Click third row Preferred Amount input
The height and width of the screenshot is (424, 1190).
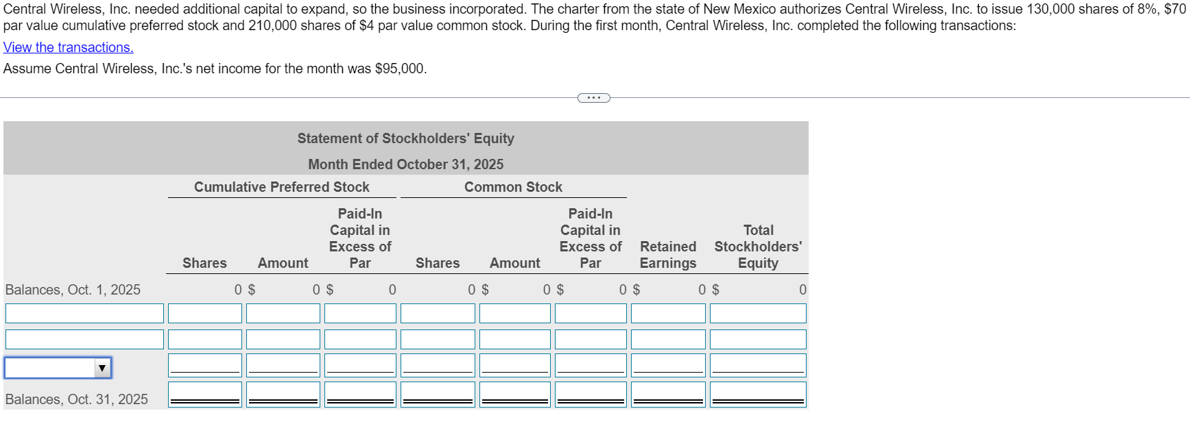pos(283,366)
